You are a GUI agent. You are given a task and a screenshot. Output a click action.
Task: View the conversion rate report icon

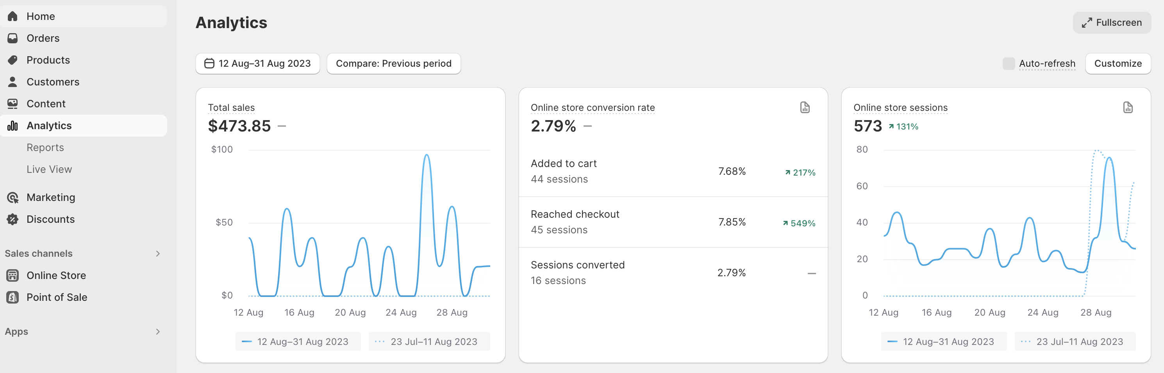pyautogui.click(x=805, y=107)
